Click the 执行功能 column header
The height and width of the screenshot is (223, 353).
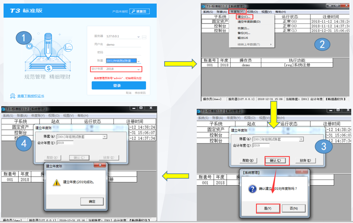click(297, 60)
